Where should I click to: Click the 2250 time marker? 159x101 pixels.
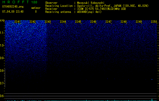click(x=154, y=22)
